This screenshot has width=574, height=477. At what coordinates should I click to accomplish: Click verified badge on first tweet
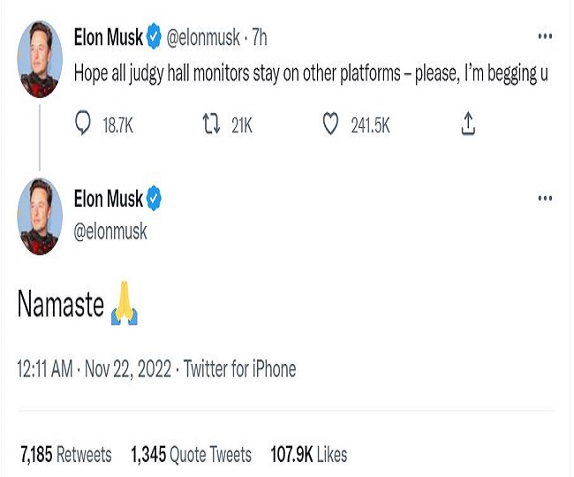pos(155,37)
